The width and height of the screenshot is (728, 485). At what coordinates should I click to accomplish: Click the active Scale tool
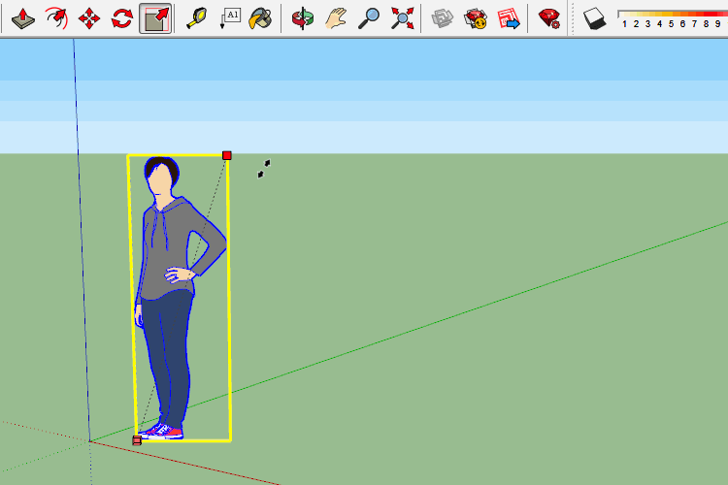[x=155, y=17]
